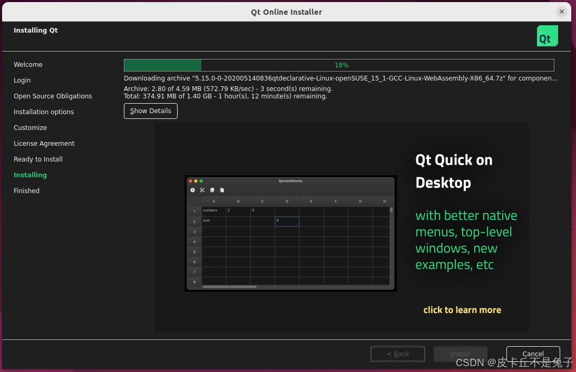Click the Qt logo at top right
Image resolution: width=576 pixels, height=372 pixels.
tap(547, 36)
